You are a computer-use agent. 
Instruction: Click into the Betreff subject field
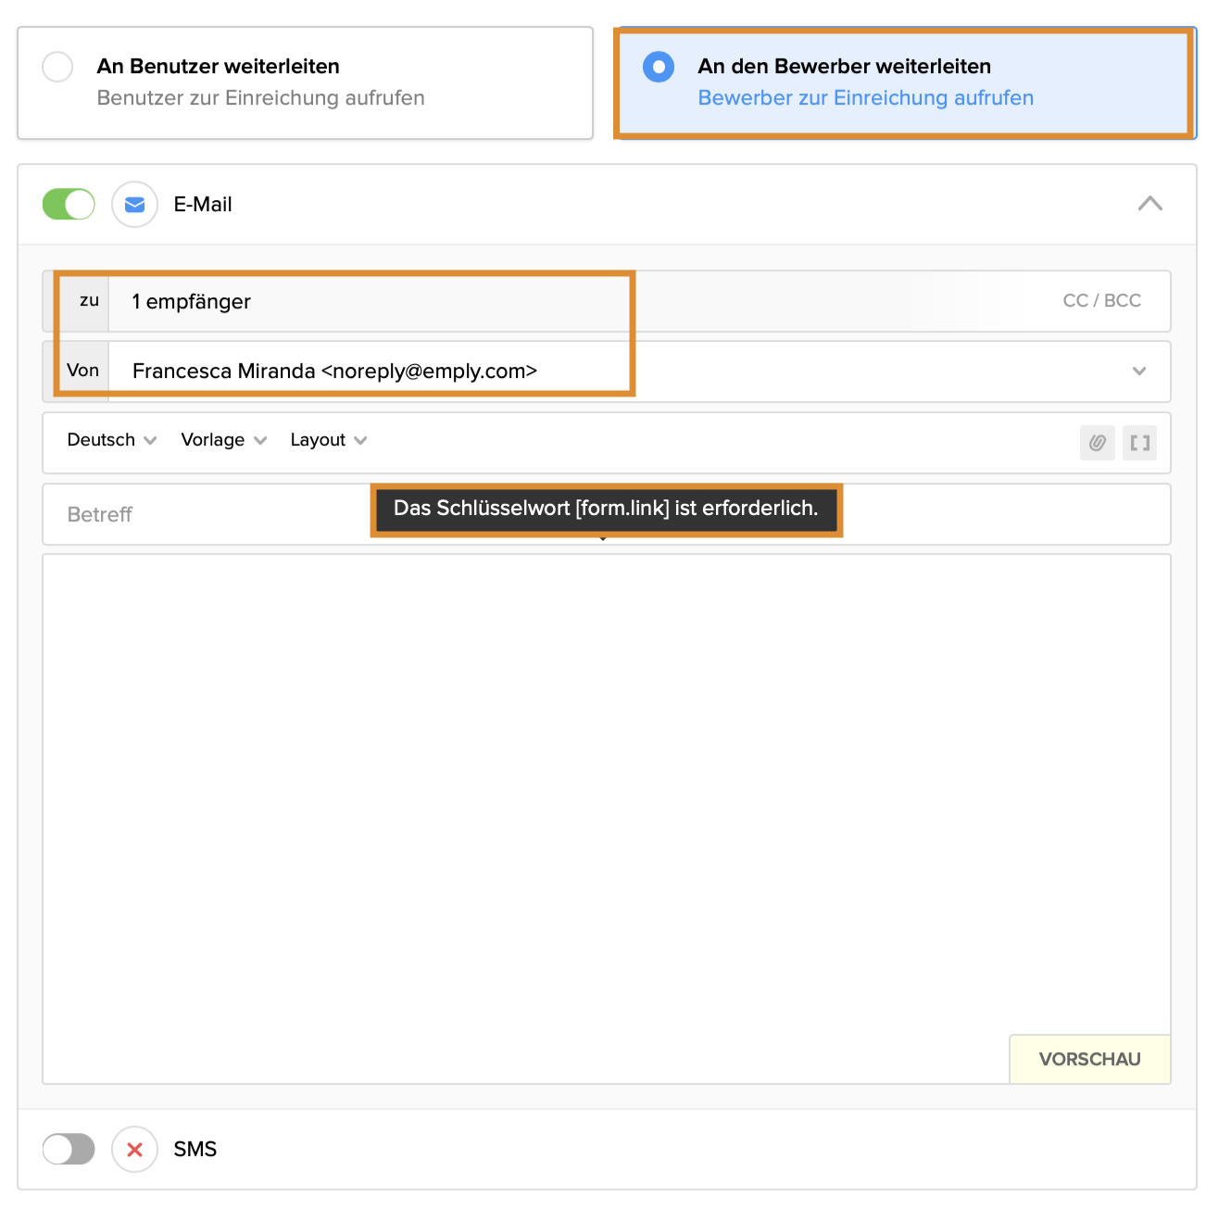213,515
